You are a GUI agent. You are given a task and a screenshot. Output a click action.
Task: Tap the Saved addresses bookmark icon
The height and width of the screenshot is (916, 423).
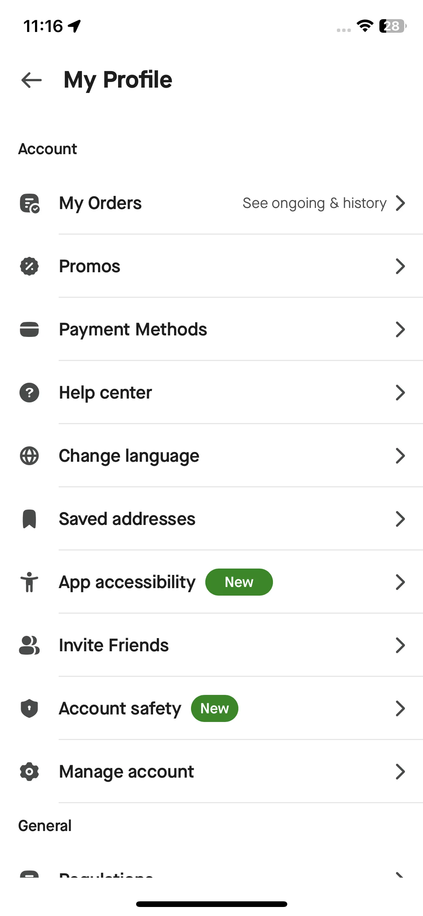coord(29,519)
